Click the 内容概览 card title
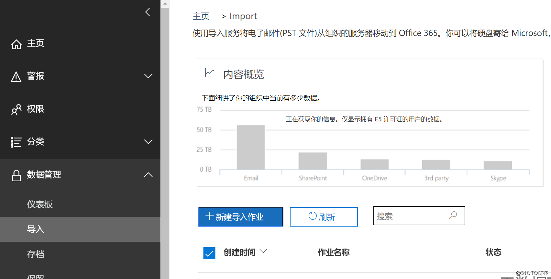The width and height of the screenshot is (551, 279). pyautogui.click(x=244, y=74)
